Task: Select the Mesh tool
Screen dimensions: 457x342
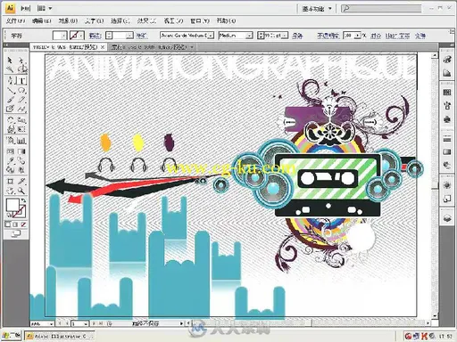Action: (x=10, y=151)
